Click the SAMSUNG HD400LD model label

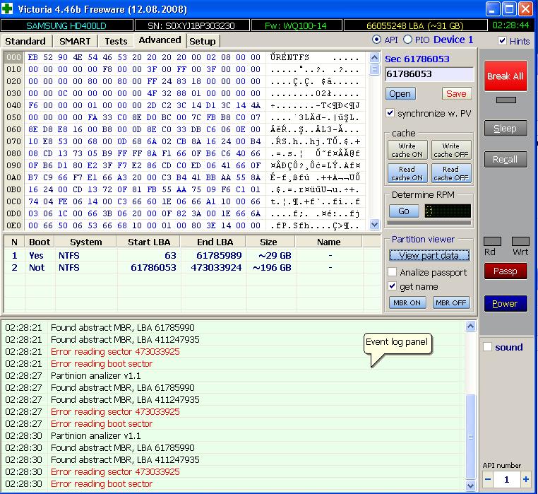pos(66,25)
